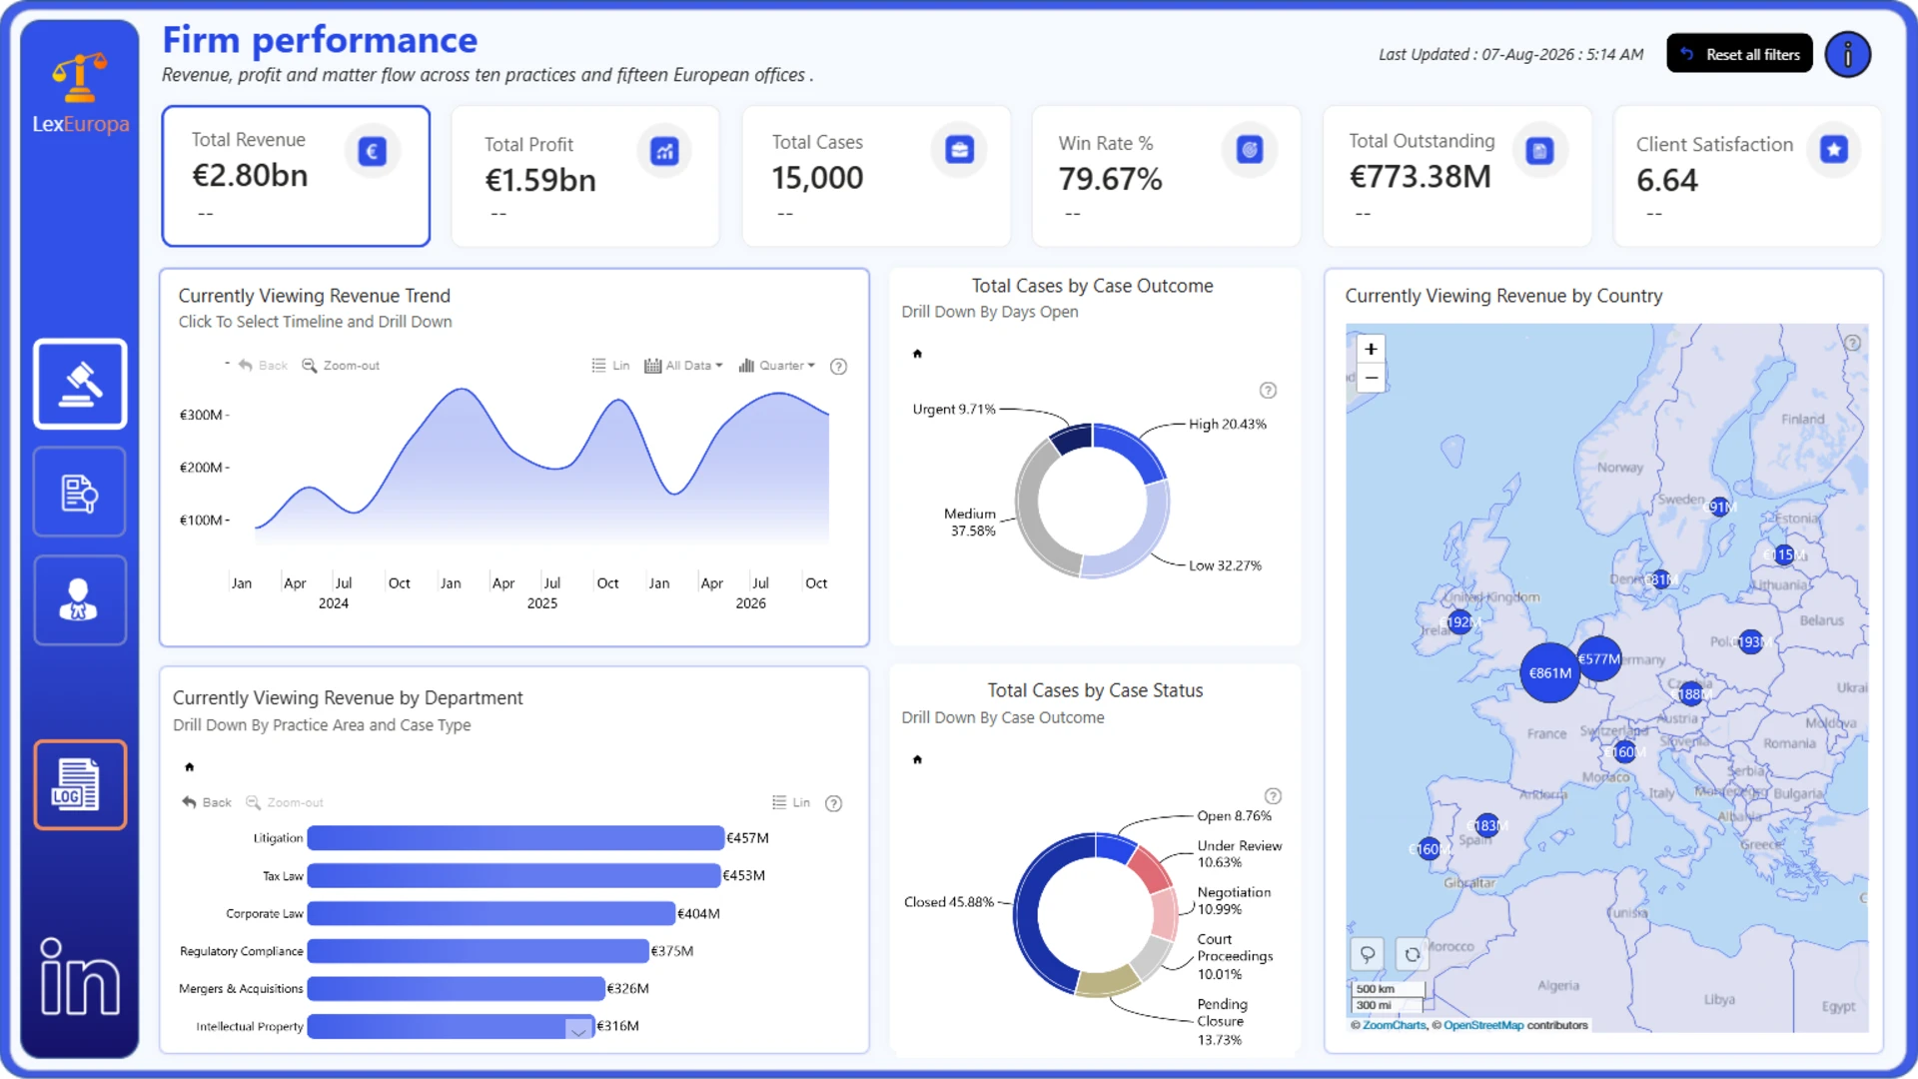This screenshot has height=1079, width=1918.
Task: Click the briefcase icon on Total Cases card
Action: pos(959,150)
